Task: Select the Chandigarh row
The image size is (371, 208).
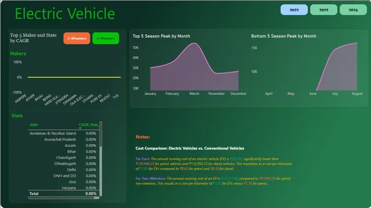Action: [x=63, y=158]
